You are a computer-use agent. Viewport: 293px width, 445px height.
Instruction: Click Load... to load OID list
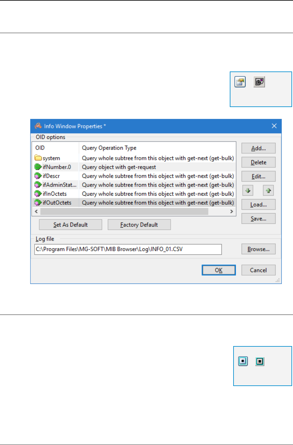(258, 204)
